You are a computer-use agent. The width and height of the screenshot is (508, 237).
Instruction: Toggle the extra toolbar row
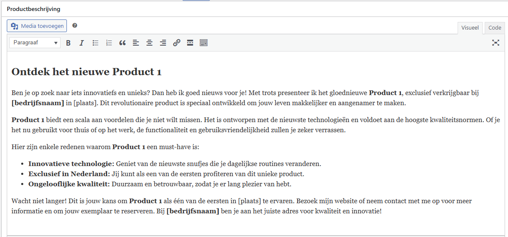coord(204,43)
